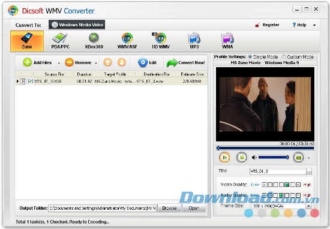Click the Browse button
330x229 pixels.
click(x=169, y=208)
